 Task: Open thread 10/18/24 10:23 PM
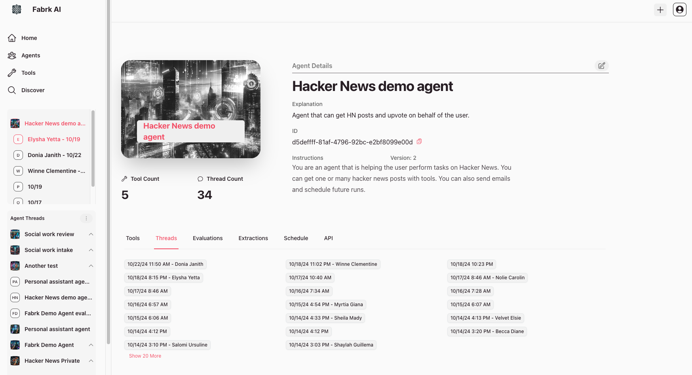click(x=472, y=264)
